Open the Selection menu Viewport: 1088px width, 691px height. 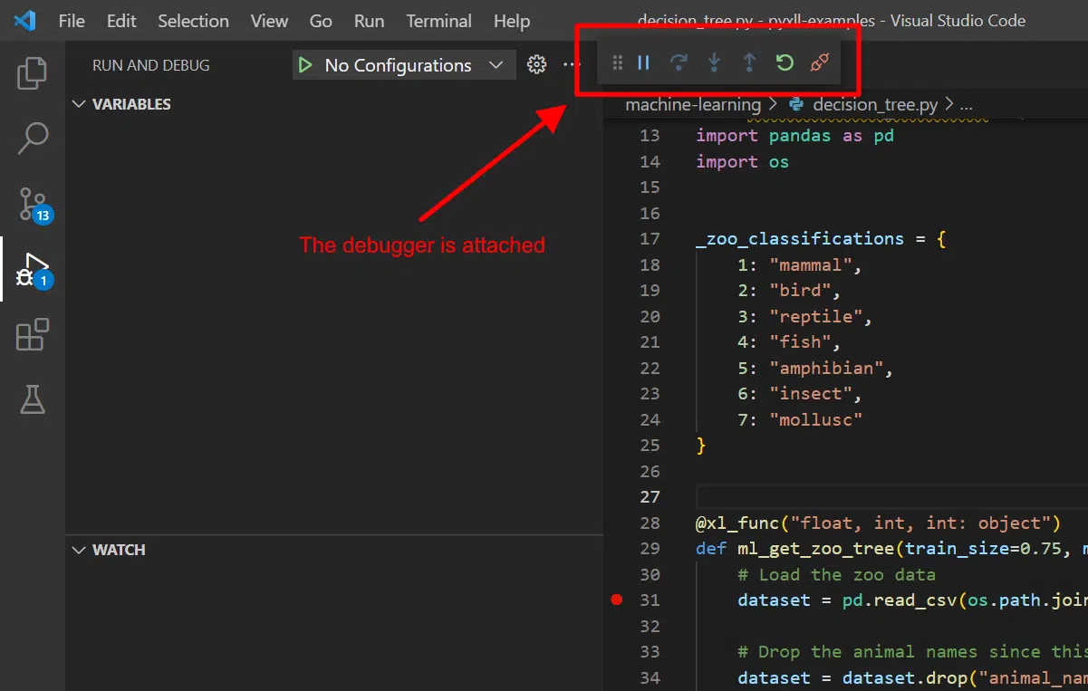(x=194, y=21)
